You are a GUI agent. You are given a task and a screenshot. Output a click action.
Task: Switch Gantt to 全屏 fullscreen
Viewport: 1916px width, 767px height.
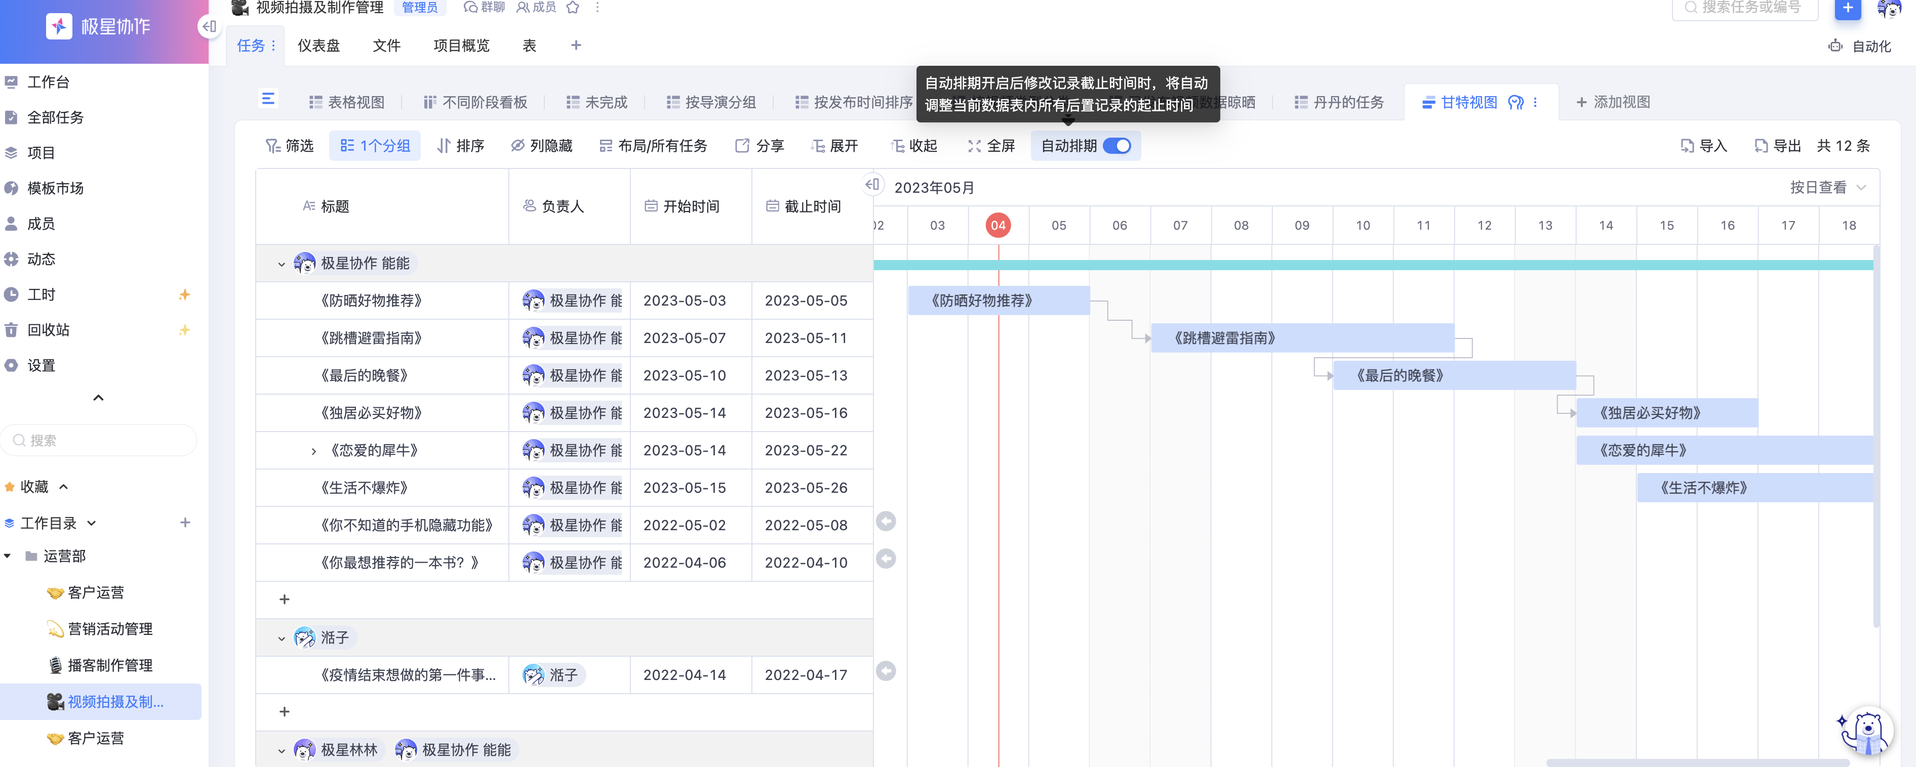991,146
